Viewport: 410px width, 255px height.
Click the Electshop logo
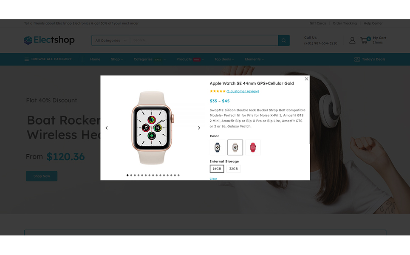pos(49,40)
